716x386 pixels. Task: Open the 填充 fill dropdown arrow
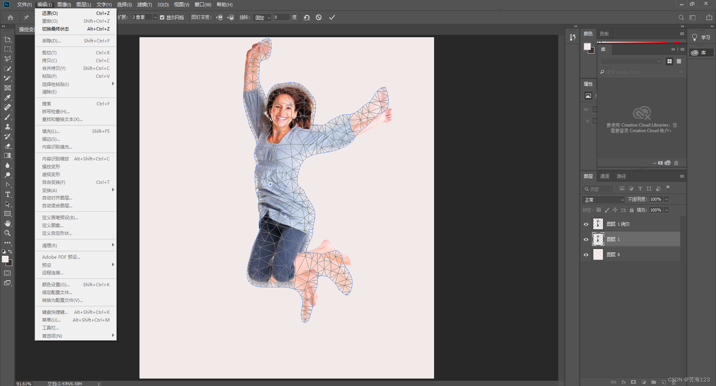pyautogui.click(x=666, y=210)
